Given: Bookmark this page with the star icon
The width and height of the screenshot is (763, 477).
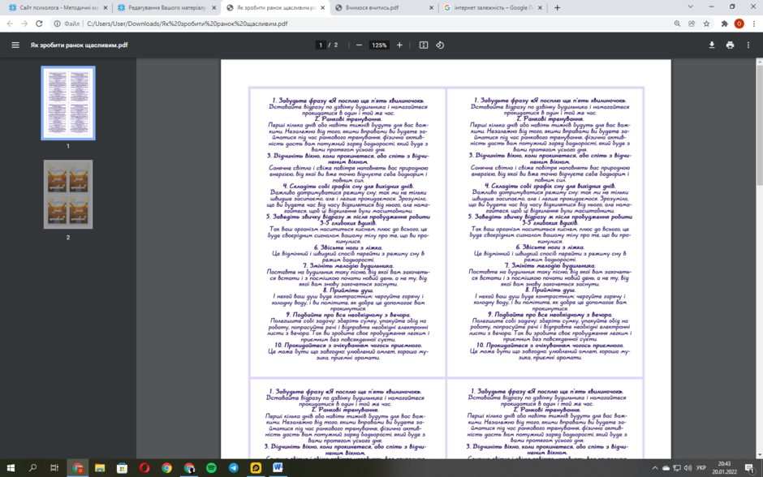Looking at the screenshot, I should click(x=706, y=24).
